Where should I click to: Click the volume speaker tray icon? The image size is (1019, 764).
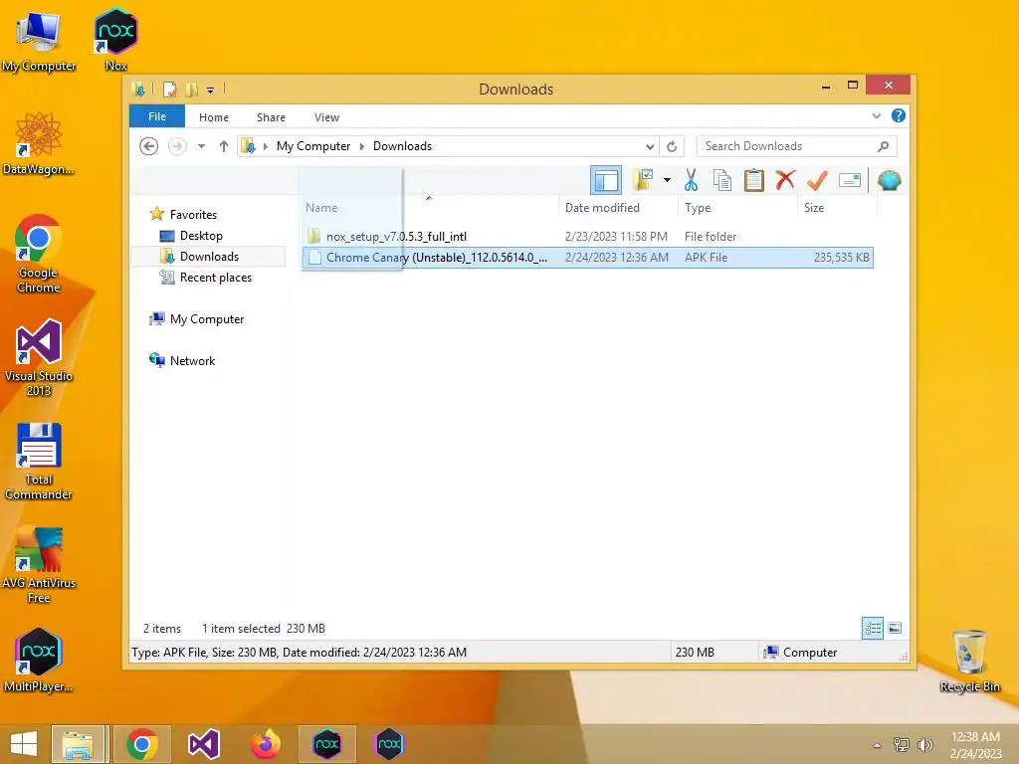coord(924,745)
